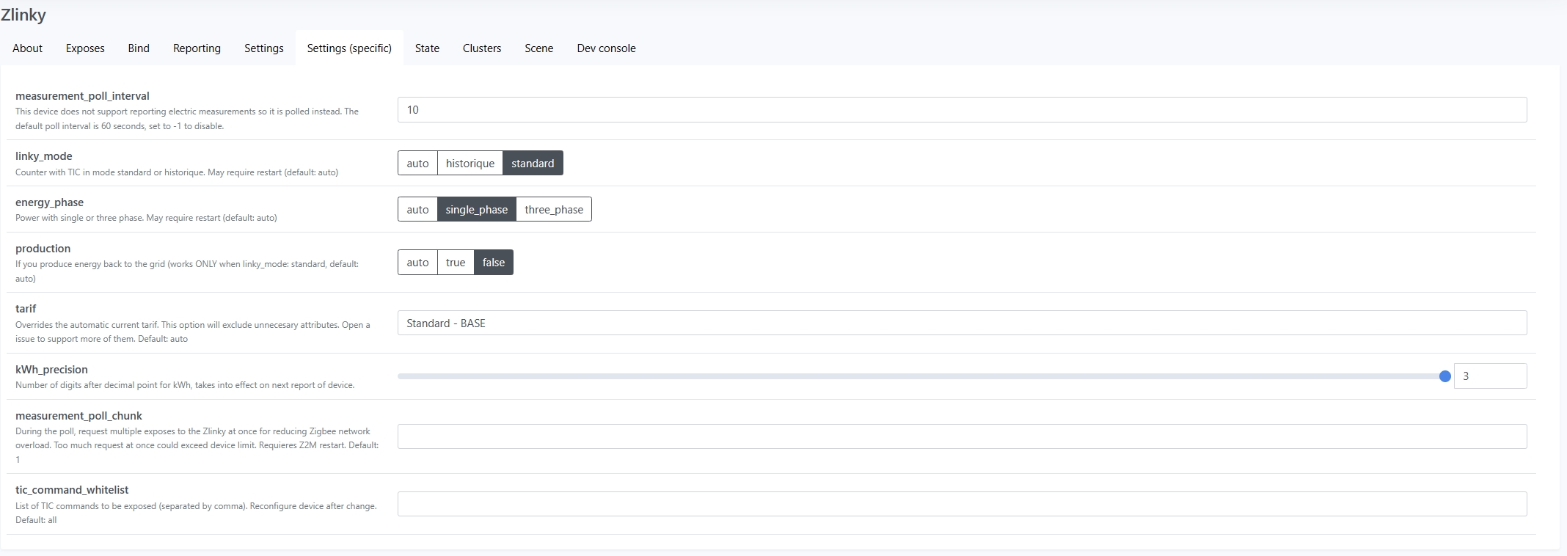Go to the Scene tab

click(x=539, y=48)
